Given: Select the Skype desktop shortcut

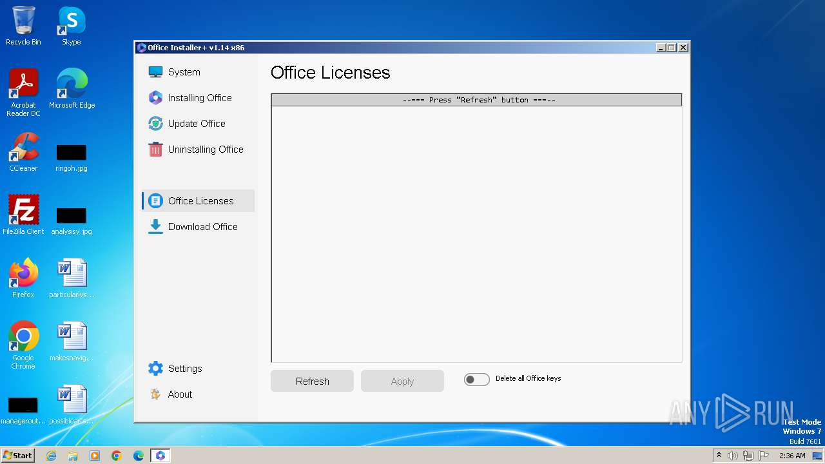Looking at the screenshot, I should (x=72, y=26).
